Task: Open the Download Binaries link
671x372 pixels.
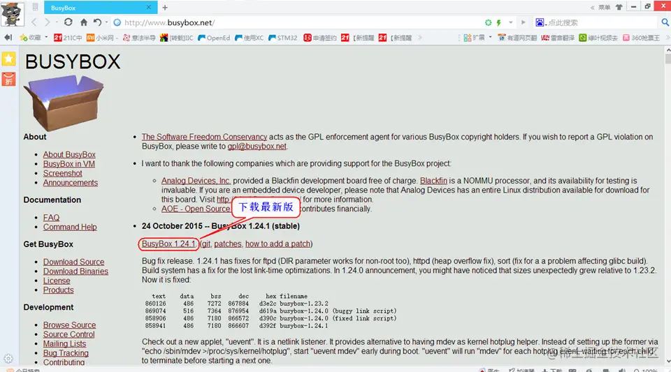Action: pos(75,271)
